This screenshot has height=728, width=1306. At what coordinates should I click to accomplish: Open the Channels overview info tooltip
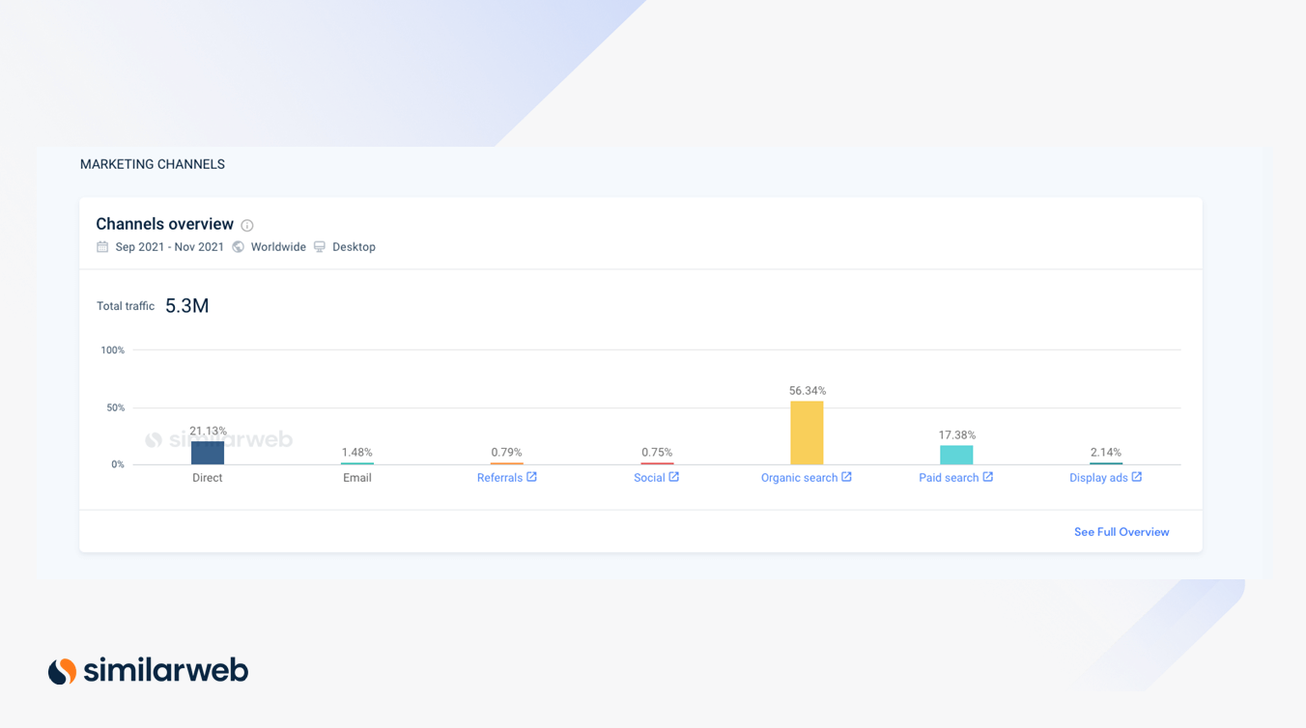(x=246, y=224)
